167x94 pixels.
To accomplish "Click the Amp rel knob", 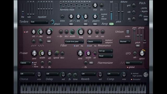I will click(85, 16).
